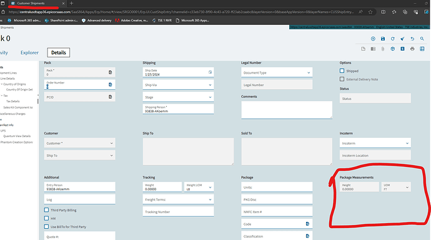The width and height of the screenshot is (431, 240).
Task: Toggle Use BillTo for Third Party
Action: point(46,226)
